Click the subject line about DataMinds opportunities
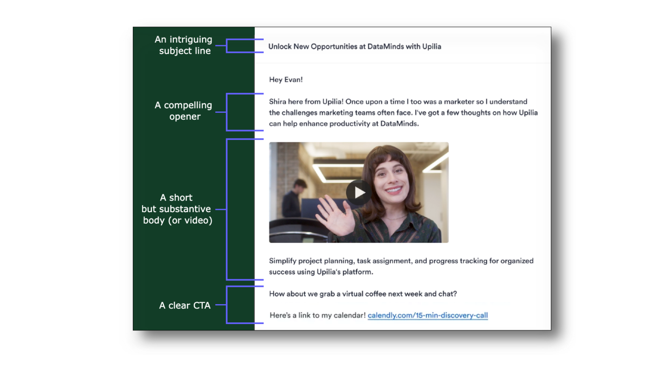The height and width of the screenshot is (365, 650). (x=355, y=46)
